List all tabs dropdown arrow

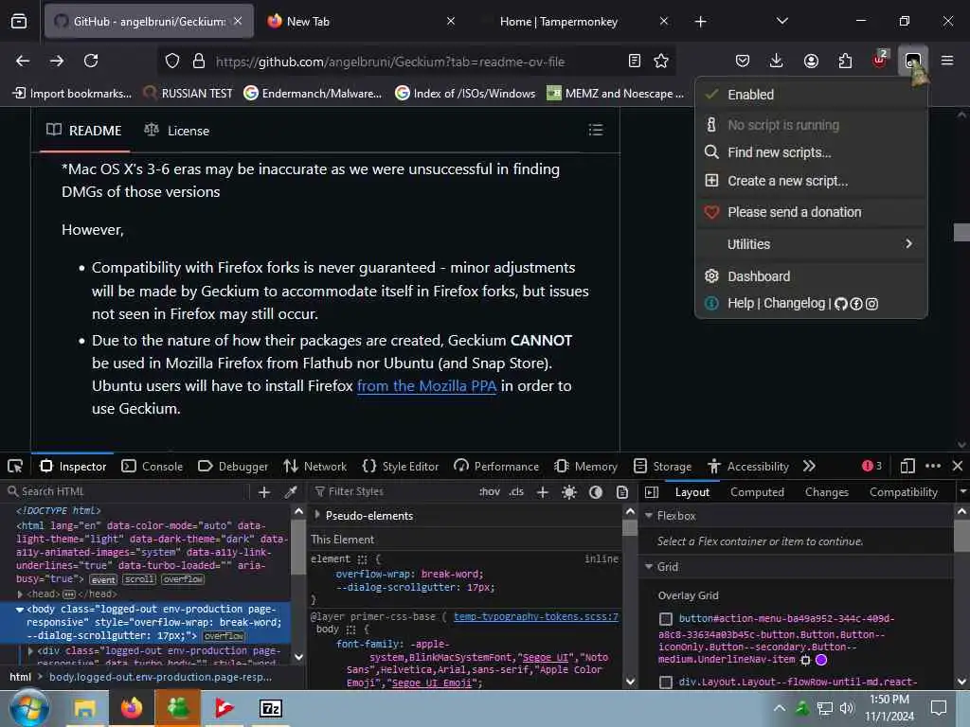[781, 21]
